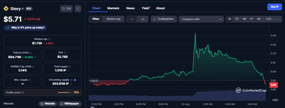The height and width of the screenshot is (108, 285).
Task: Switch to candlestick chart icon
Action: (143, 19)
